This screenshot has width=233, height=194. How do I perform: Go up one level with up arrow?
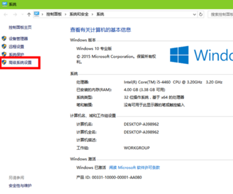tap(29, 14)
